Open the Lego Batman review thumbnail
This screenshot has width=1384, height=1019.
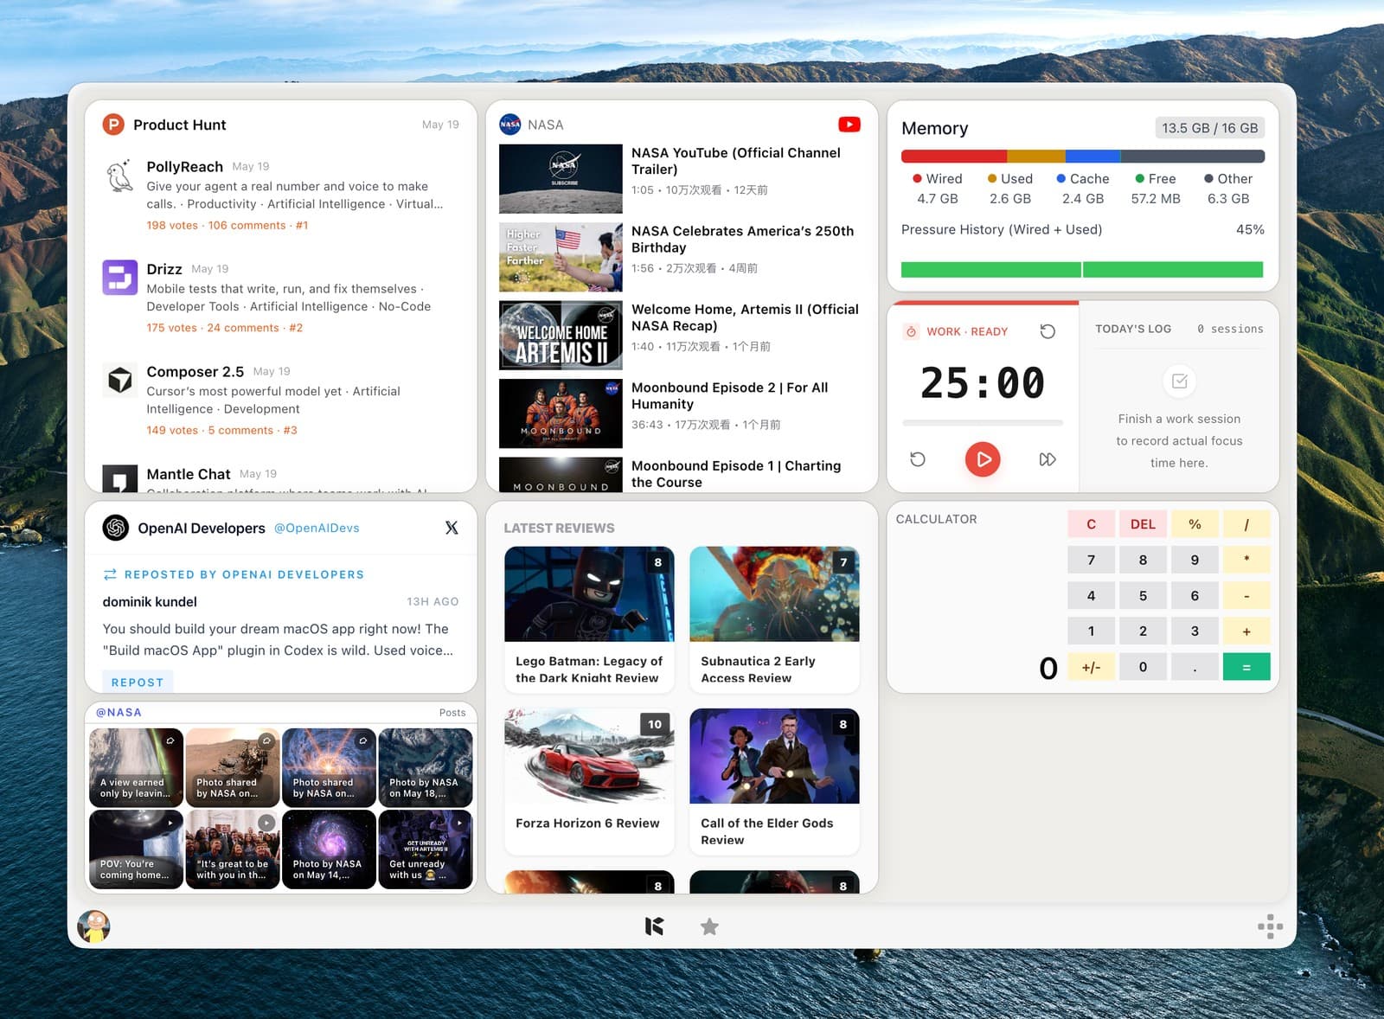pos(589,594)
